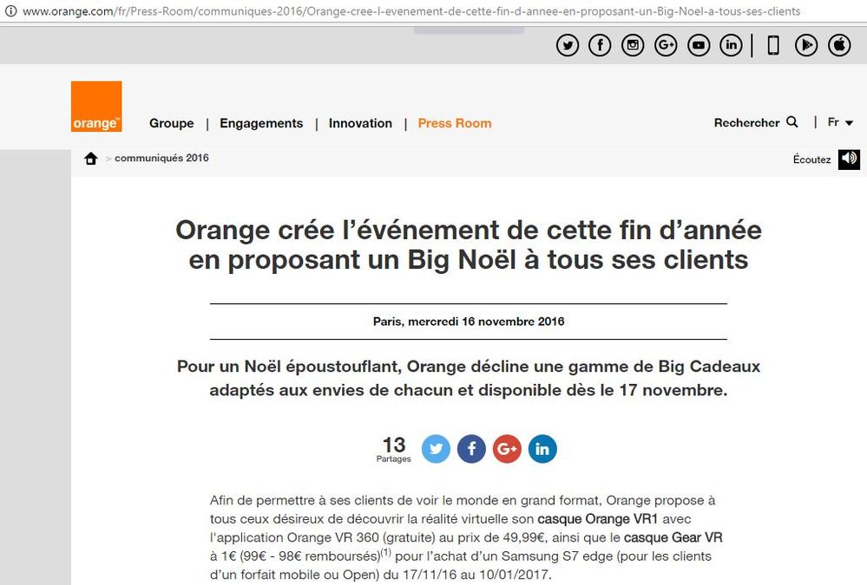The height and width of the screenshot is (585, 867).
Task: Click the bold text casque Orange VR1
Action: (x=598, y=519)
